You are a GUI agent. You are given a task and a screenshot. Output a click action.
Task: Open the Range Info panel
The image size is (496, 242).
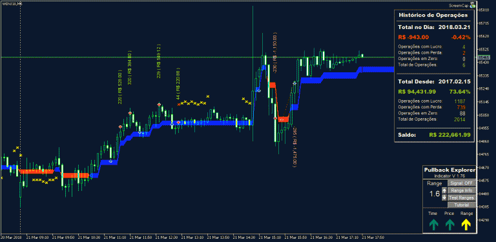[x=462, y=190]
